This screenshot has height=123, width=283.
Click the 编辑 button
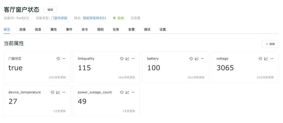click(50, 10)
